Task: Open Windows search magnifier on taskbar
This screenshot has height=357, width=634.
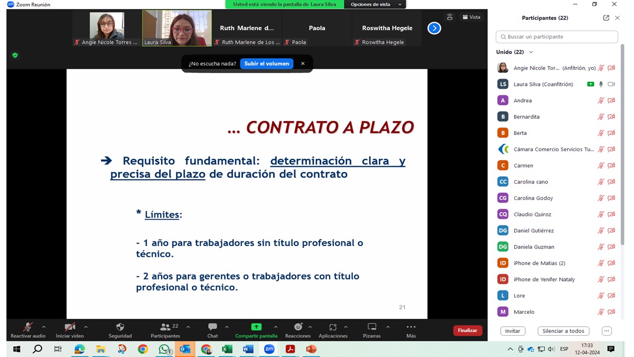Action: (38, 349)
